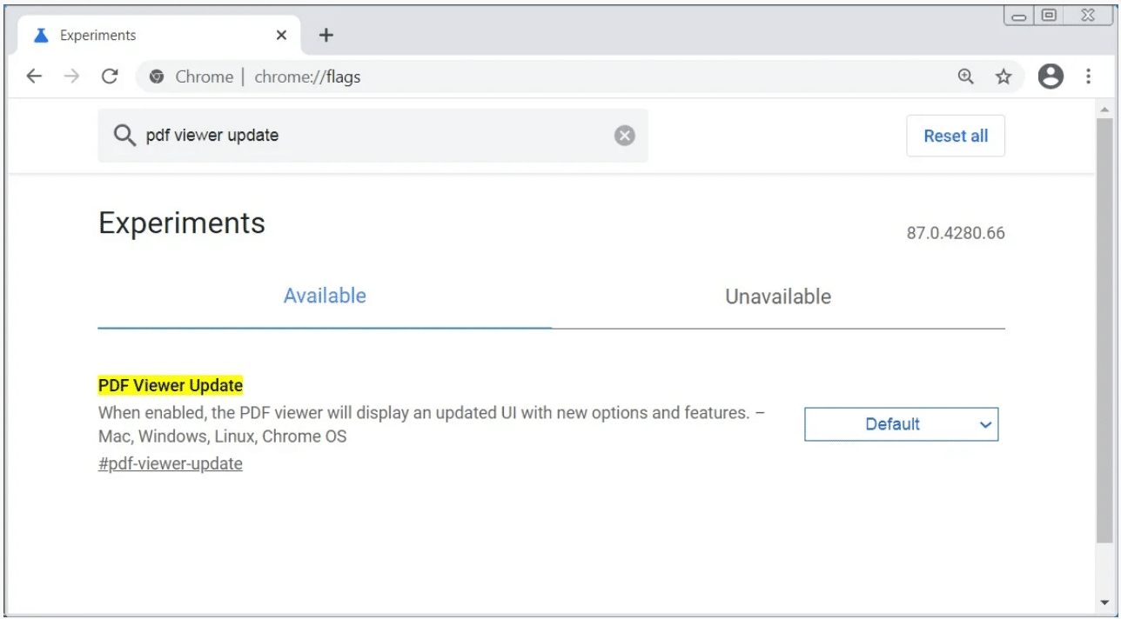Click the forward navigation arrow
The image size is (1121, 619).
[72, 77]
